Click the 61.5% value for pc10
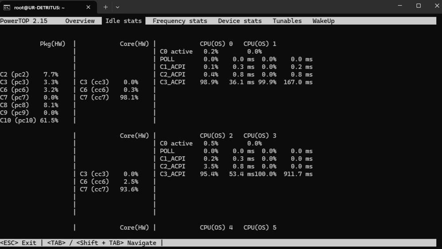This screenshot has height=249, width=442. [x=49, y=121]
